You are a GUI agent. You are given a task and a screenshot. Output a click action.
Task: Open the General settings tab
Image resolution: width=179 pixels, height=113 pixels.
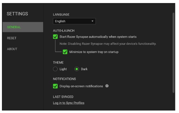23,27
